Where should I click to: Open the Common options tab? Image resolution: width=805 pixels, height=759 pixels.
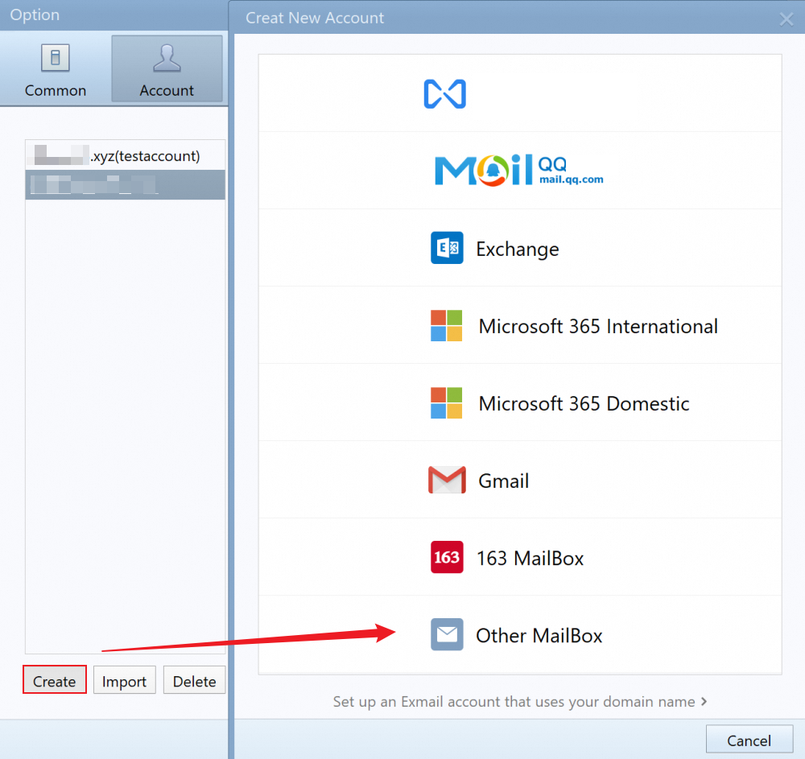pos(56,70)
